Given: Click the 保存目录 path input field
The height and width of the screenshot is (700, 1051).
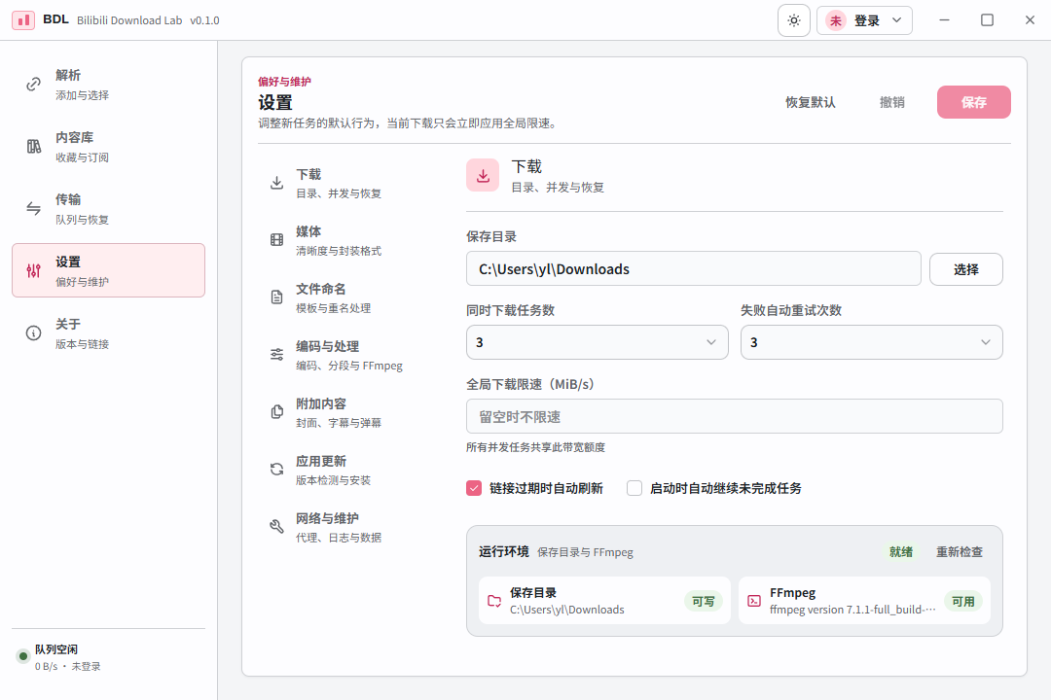Looking at the screenshot, I should [693, 268].
